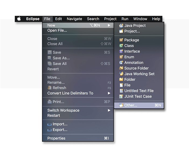Image resolution: width=189 pixels, height=157 pixels.
Task: Open the Edit menu
Action: [58, 19]
